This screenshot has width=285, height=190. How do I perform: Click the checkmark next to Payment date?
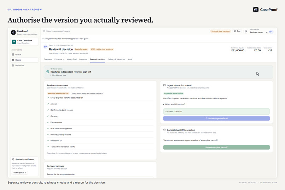48,122
